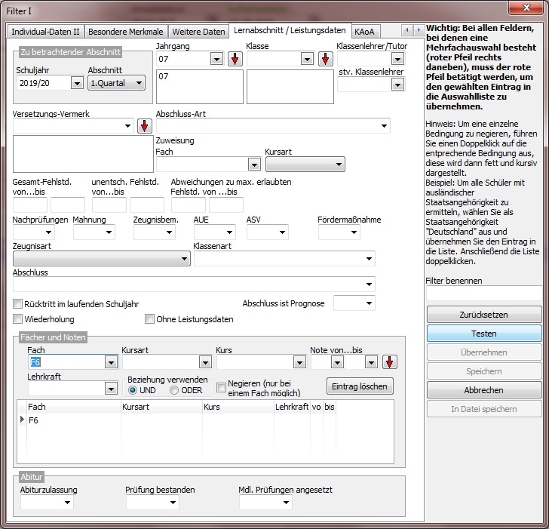Open the Abiturzulassung dropdown
Screen dimensions: 549x529
68,503
